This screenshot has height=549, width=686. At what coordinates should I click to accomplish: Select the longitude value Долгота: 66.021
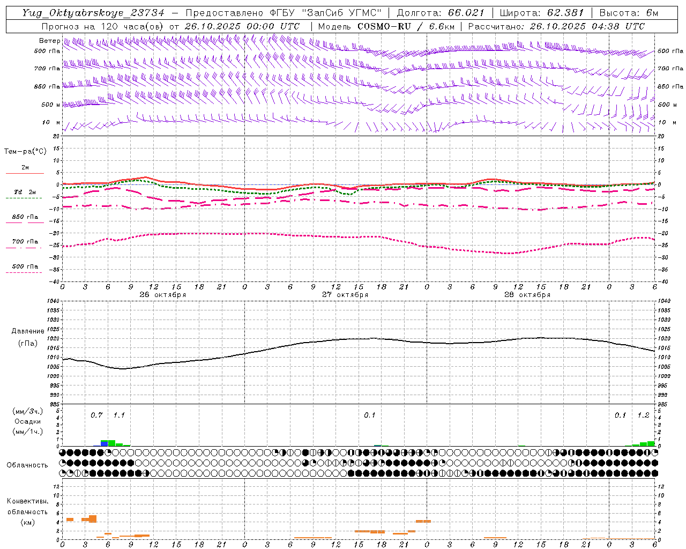[441, 13]
